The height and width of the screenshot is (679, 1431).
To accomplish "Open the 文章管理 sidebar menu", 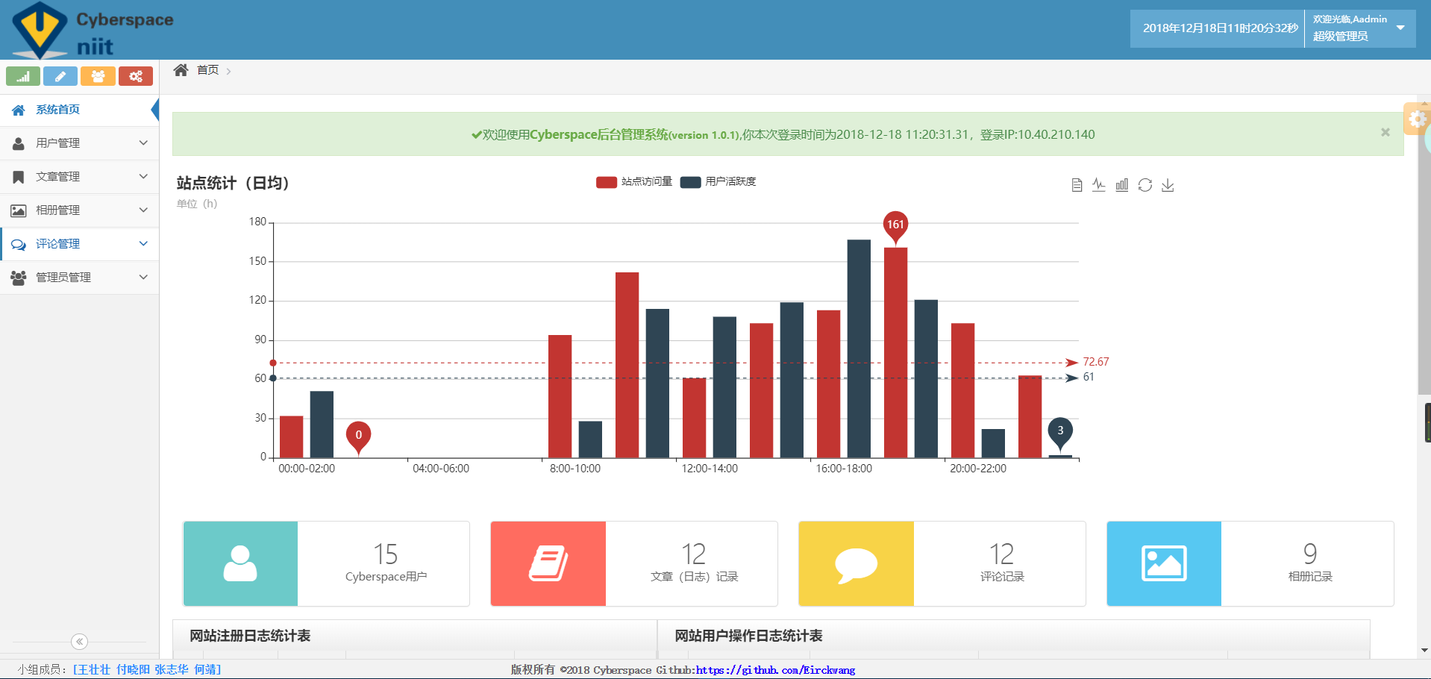I will point(80,177).
